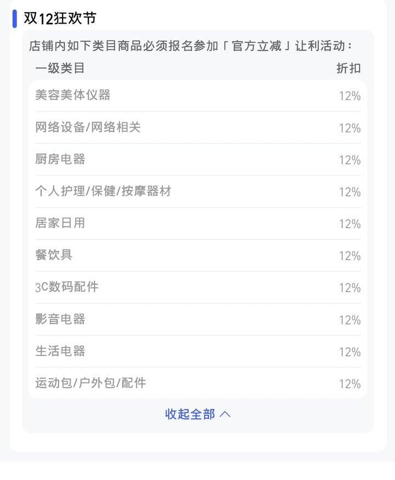Screen dimensions: 395x480
Task: Click the 一级类目 column header
Action: pos(60,68)
